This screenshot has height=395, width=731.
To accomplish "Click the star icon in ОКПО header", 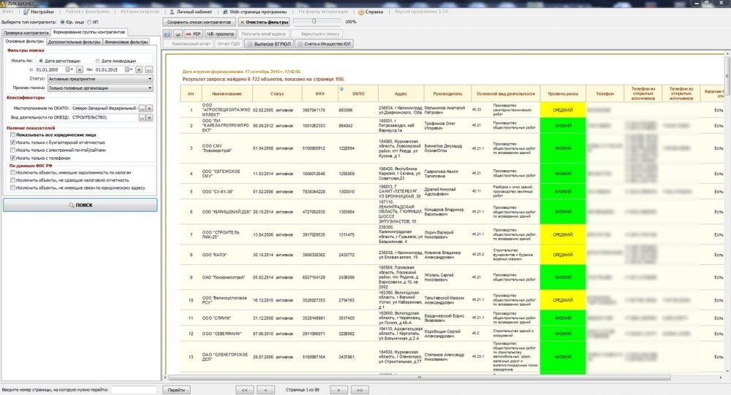I will (x=341, y=88).
